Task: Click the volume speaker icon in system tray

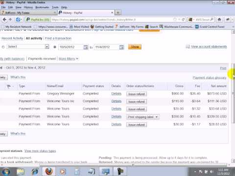Action: pyautogui.click(x=212, y=172)
